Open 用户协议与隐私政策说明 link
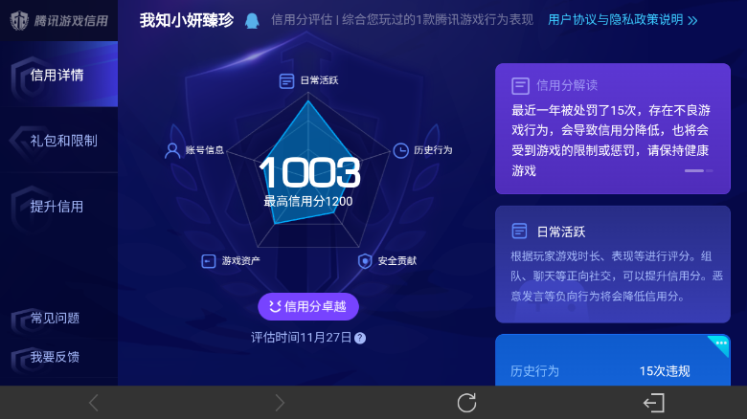 (615, 20)
